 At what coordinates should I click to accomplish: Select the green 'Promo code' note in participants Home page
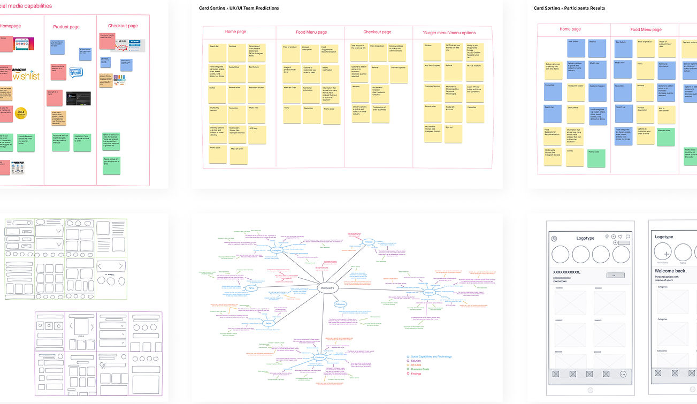(x=597, y=158)
